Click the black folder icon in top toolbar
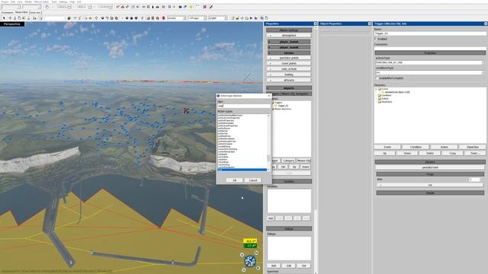This screenshot has height=274, width=488. [180, 7]
